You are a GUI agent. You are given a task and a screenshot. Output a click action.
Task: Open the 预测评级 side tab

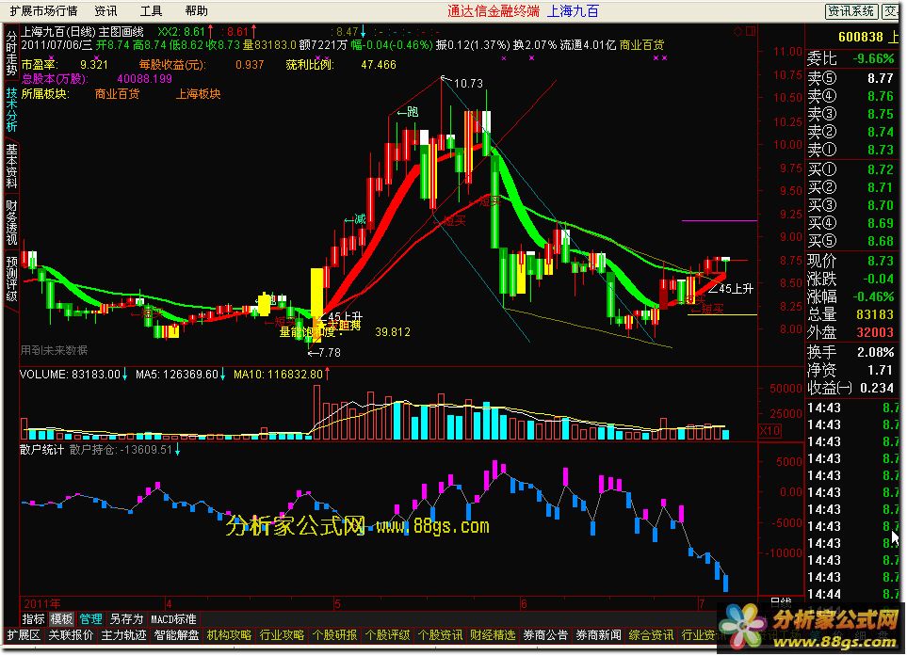tap(11, 279)
